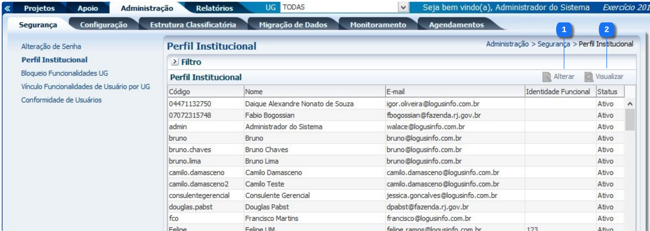The height and width of the screenshot is (231, 650).
Task: Switch to Segurança subtab
Action: (38, 25)
